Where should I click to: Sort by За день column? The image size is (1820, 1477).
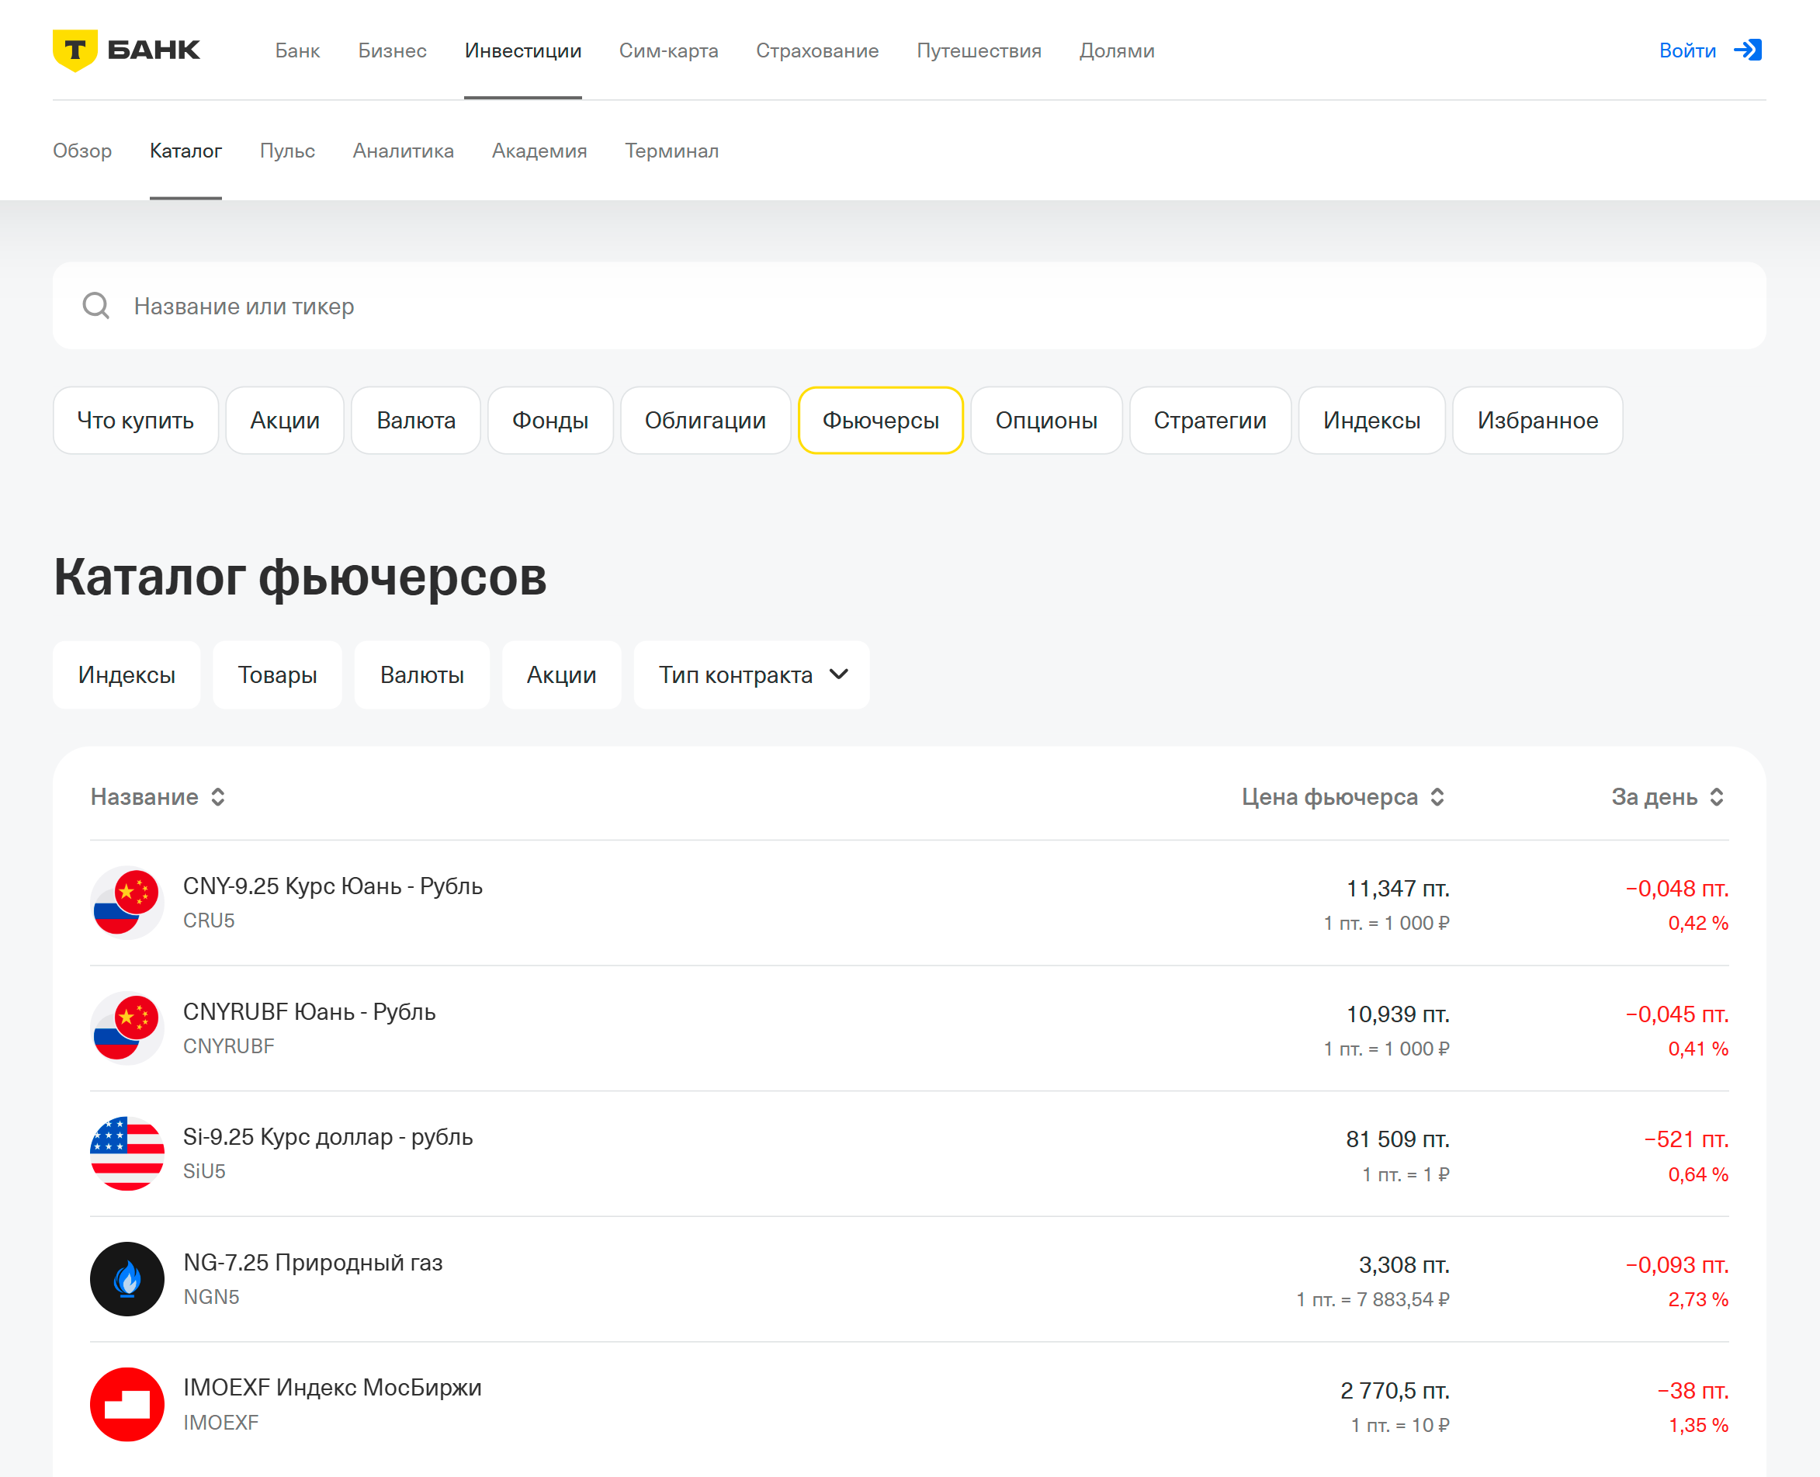point(1667,796)
